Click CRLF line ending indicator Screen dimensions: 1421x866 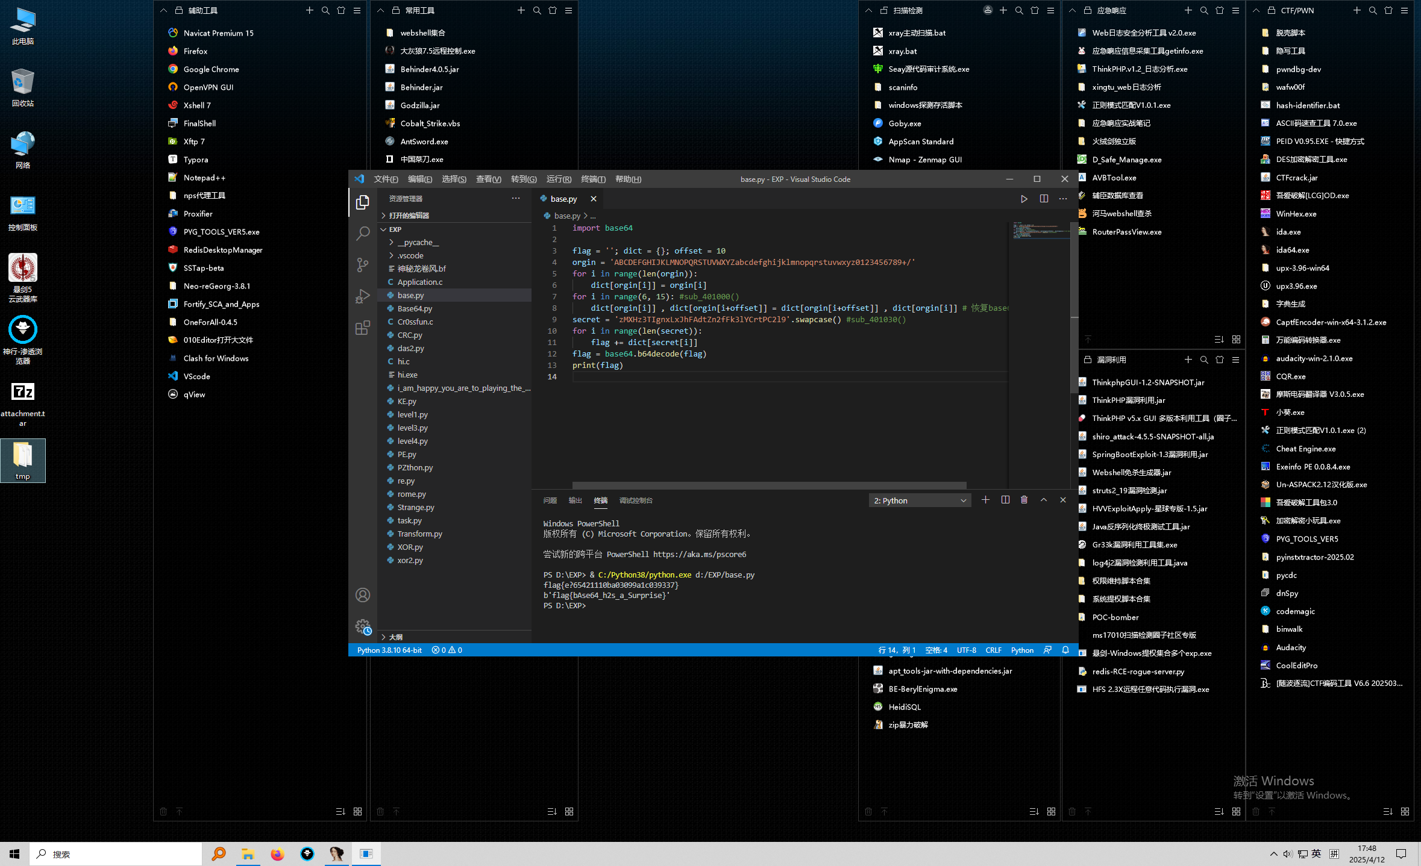tap(993, 650)
